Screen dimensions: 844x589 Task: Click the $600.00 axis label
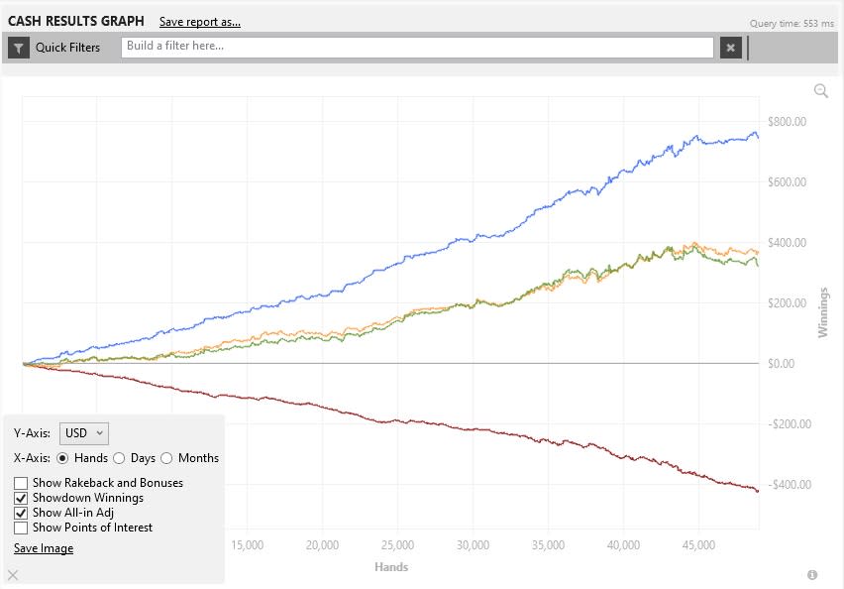coord(787,182)
